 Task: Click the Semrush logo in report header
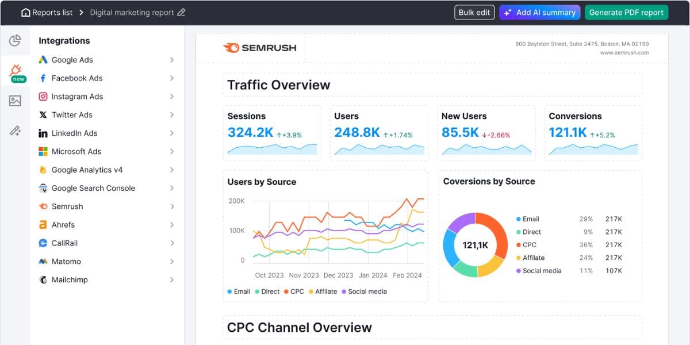(260, 48)
